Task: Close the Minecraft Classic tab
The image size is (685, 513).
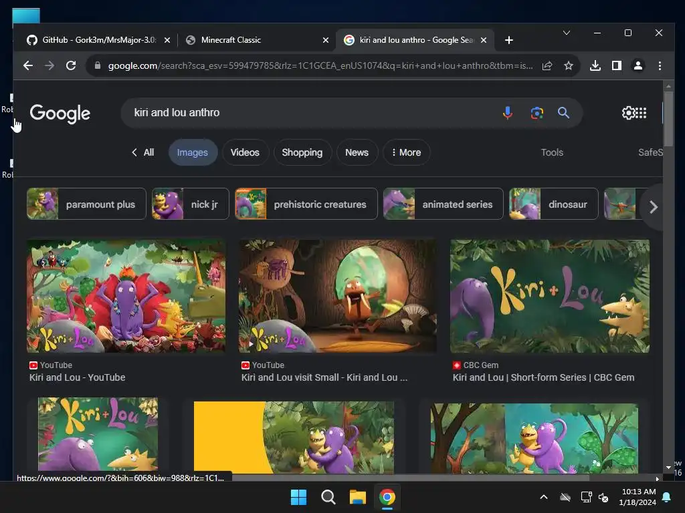Action: point(326,40)
